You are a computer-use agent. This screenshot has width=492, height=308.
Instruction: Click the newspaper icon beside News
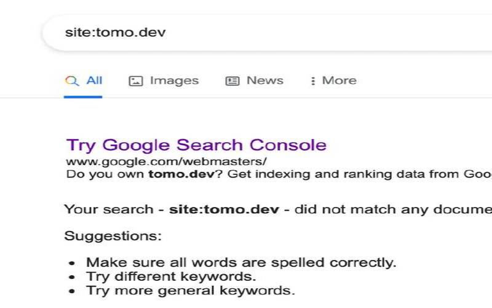(232, 81)
